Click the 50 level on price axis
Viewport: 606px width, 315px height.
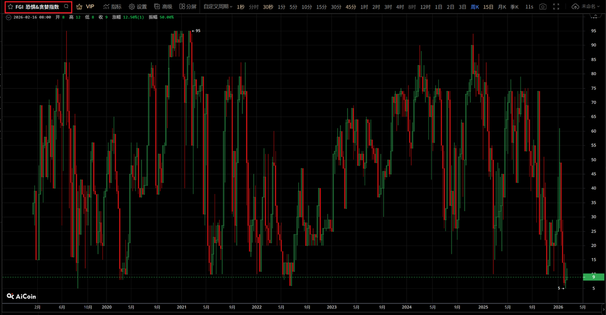coord(593,160)
